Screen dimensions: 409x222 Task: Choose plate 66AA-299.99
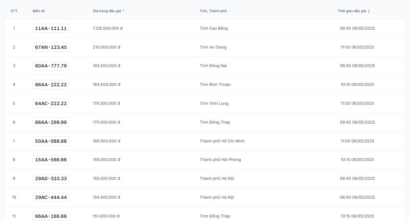click(x=51, y=122)
